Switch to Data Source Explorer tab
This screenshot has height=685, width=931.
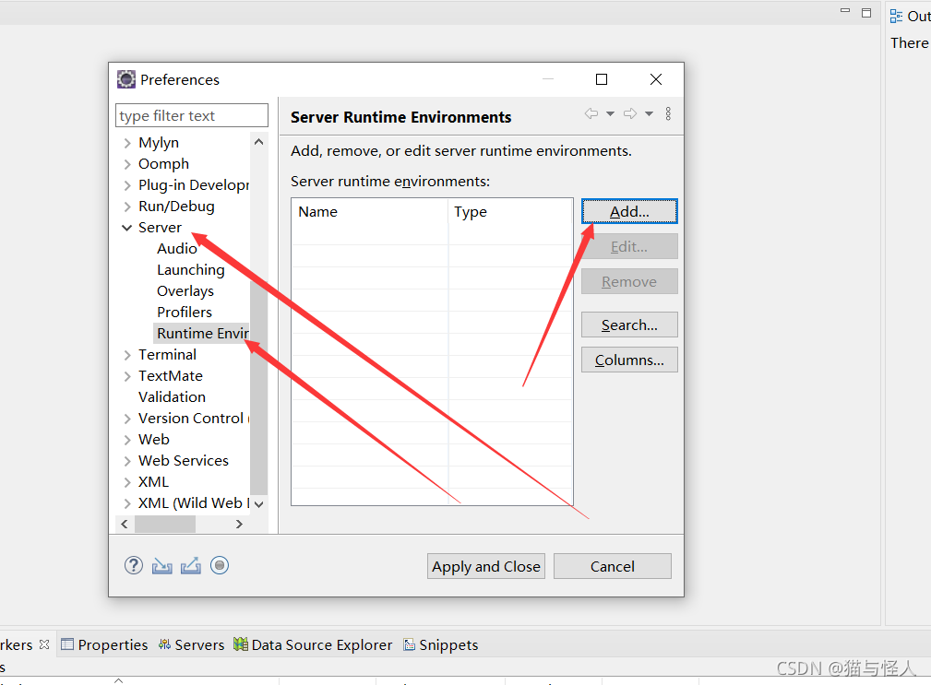[x=313, y=644]
